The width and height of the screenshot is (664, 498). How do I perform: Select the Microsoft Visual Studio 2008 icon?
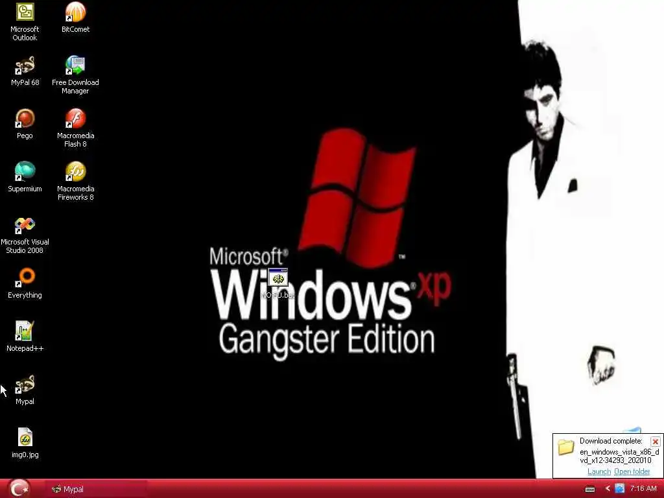(x=25, y=235)
